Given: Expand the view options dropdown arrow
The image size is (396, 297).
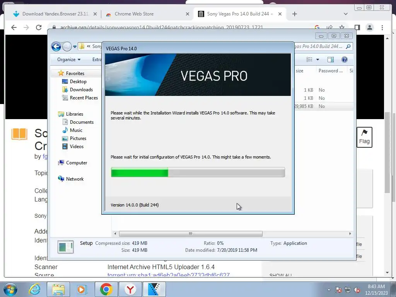Looking at the screenshot, I should 318,60.
